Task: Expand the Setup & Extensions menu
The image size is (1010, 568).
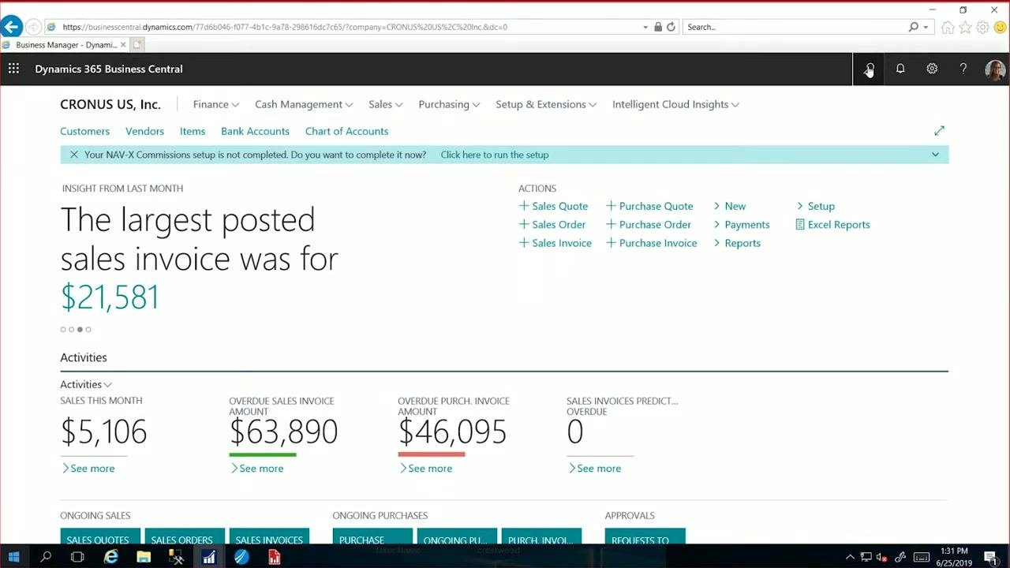Action: (x=546, y=104)
